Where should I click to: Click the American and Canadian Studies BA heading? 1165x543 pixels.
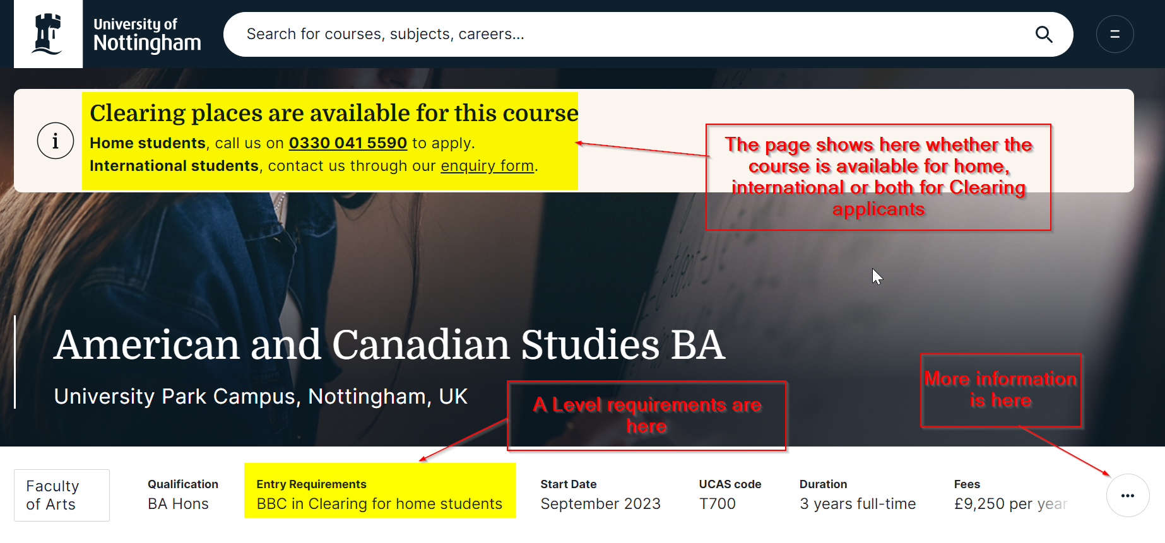(x=389, y=345)
